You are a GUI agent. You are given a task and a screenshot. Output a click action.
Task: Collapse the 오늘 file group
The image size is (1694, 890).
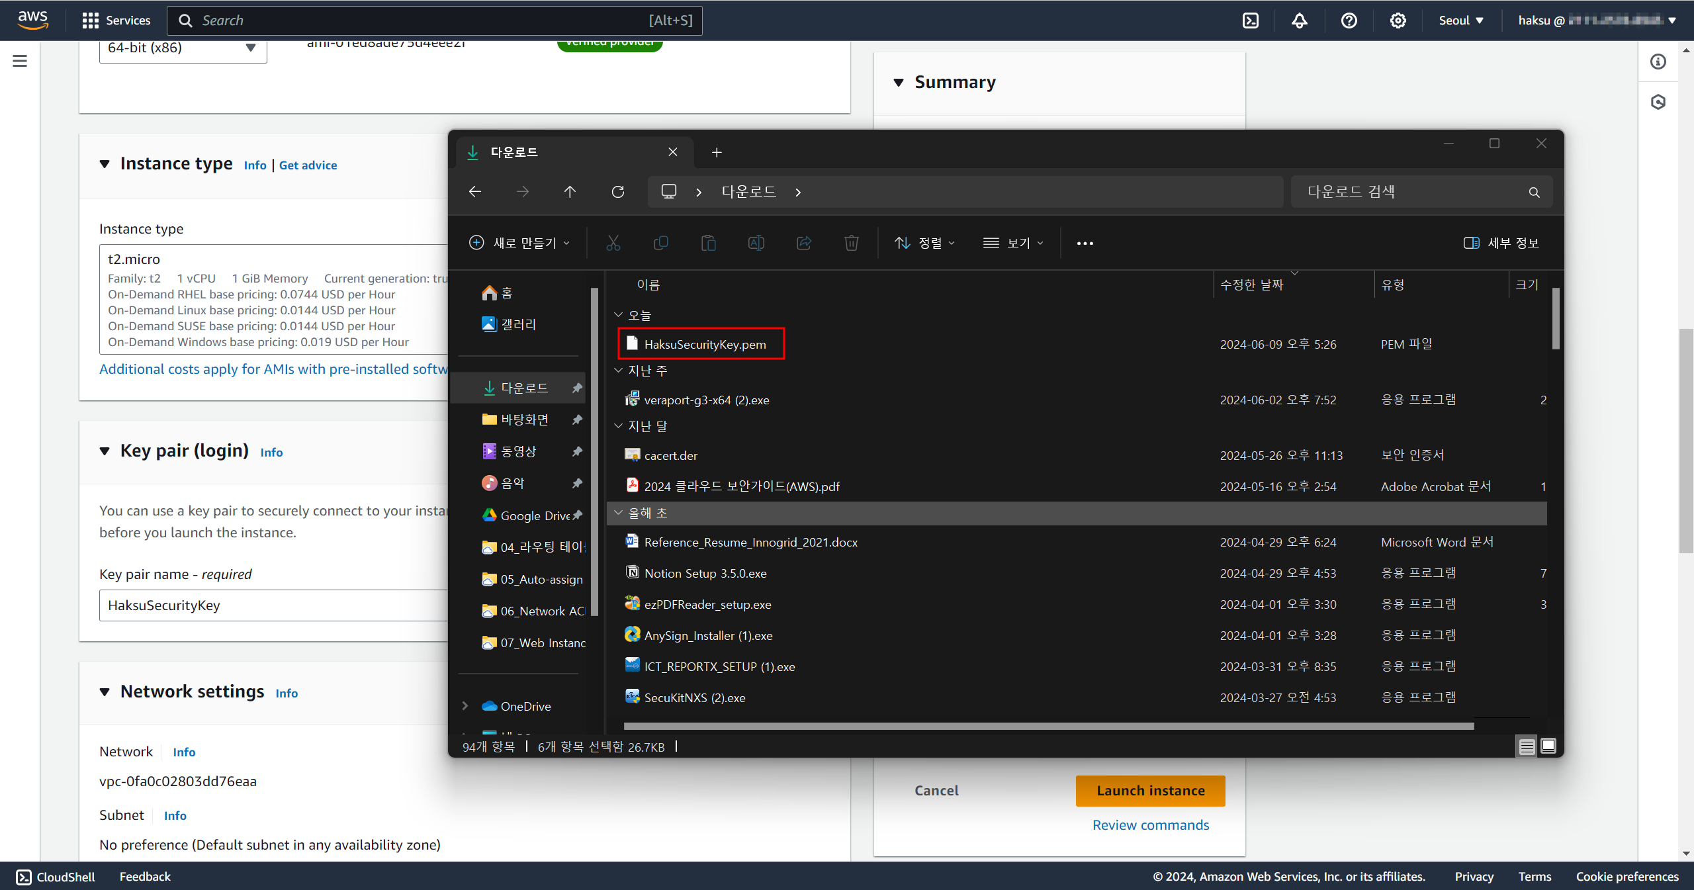point(619,315)
